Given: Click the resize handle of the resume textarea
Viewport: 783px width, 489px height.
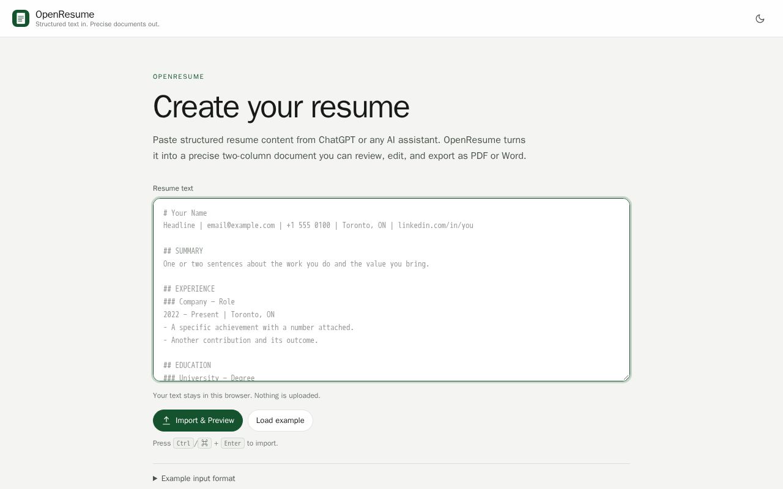Looking at the screenshot, I should (x=625, y=377).
